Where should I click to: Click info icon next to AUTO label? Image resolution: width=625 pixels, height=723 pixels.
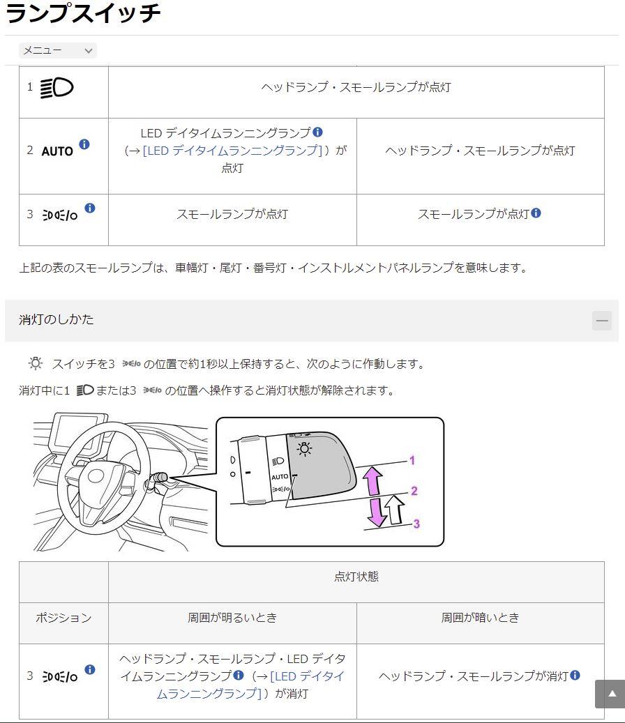click(84, 144)
